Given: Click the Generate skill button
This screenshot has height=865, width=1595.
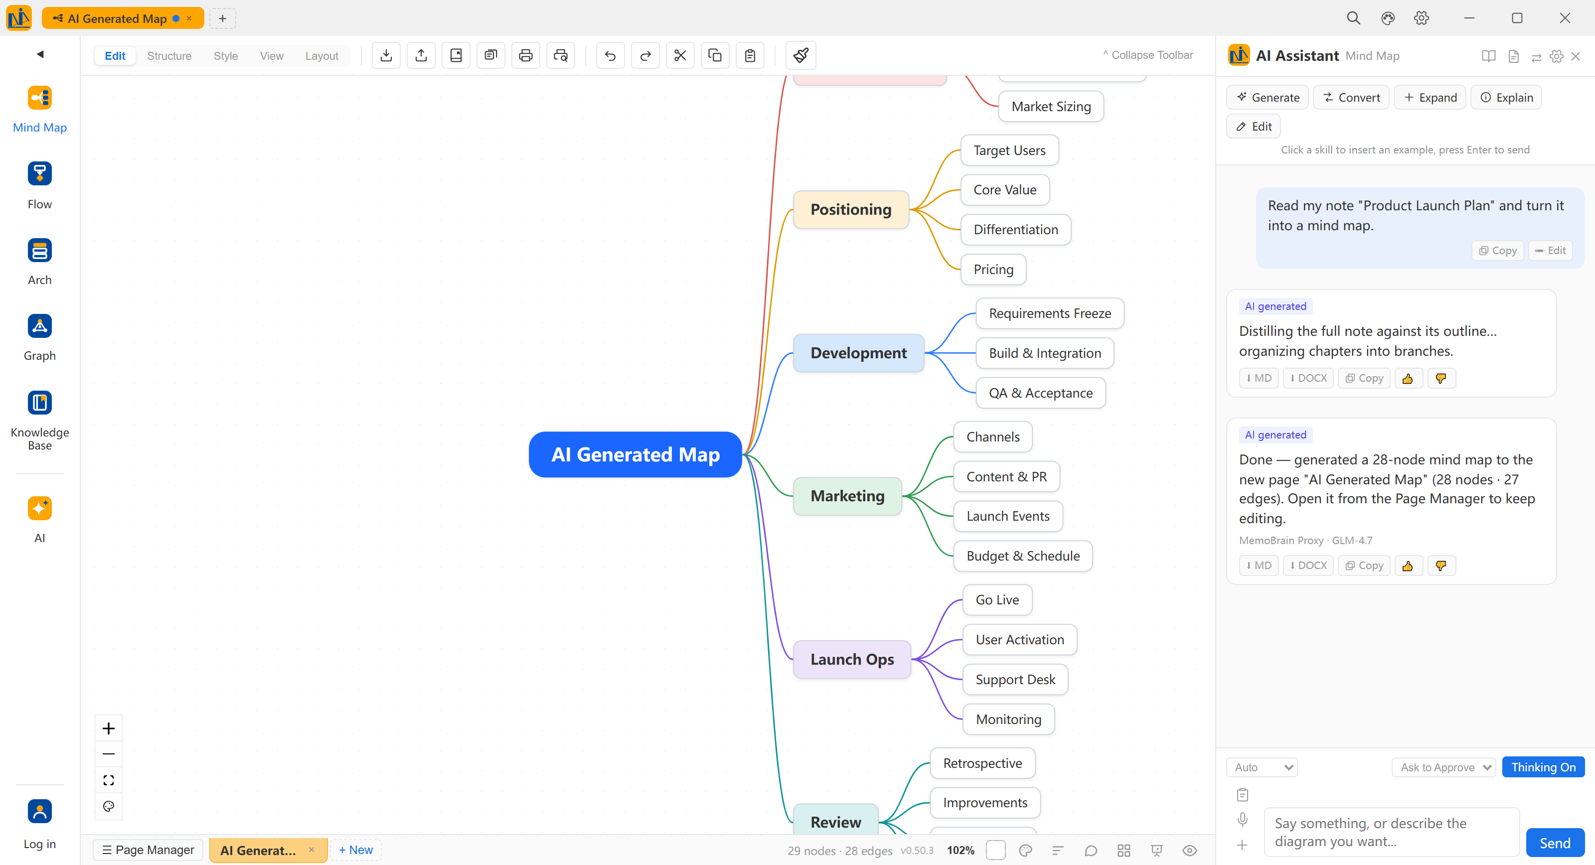Looking at the screenshot, I should (x=1268, y=97).
